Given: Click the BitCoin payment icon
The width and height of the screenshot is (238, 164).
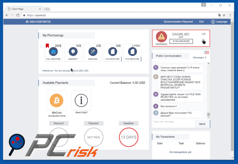Looking at the screenshot, I should (x=56, y=101).
